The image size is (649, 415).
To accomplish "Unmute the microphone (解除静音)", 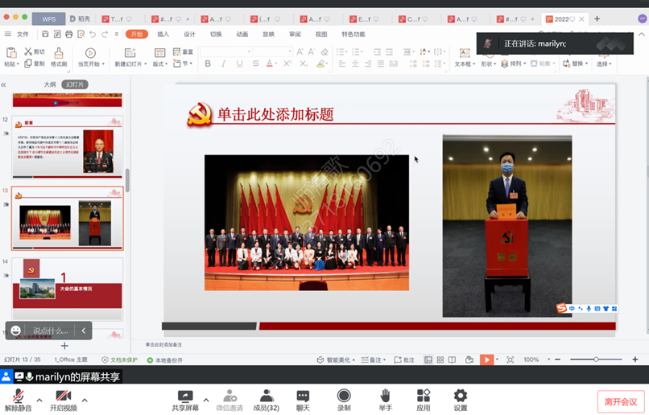I will 18,396.
